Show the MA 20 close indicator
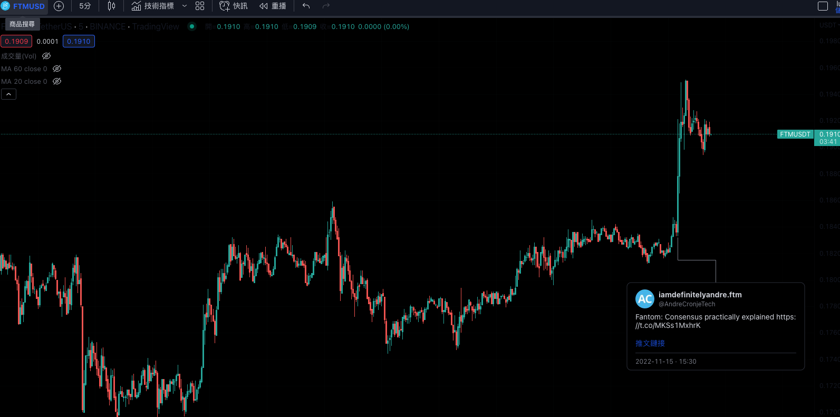The height and width of the screenshot is (417, 840). [x=57, y=81]
